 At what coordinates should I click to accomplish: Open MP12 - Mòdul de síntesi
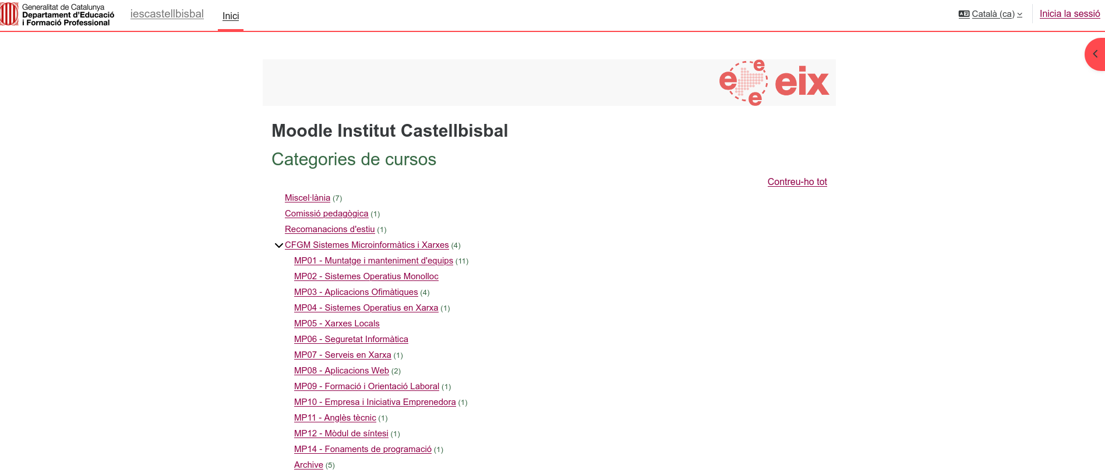tap(341, 433)
